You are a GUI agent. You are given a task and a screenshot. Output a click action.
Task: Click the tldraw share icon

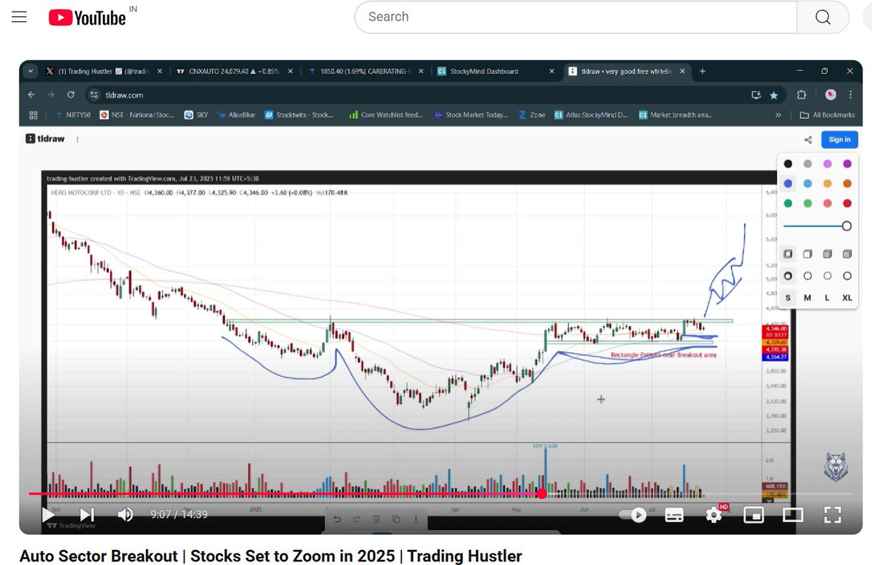[808, 139]
